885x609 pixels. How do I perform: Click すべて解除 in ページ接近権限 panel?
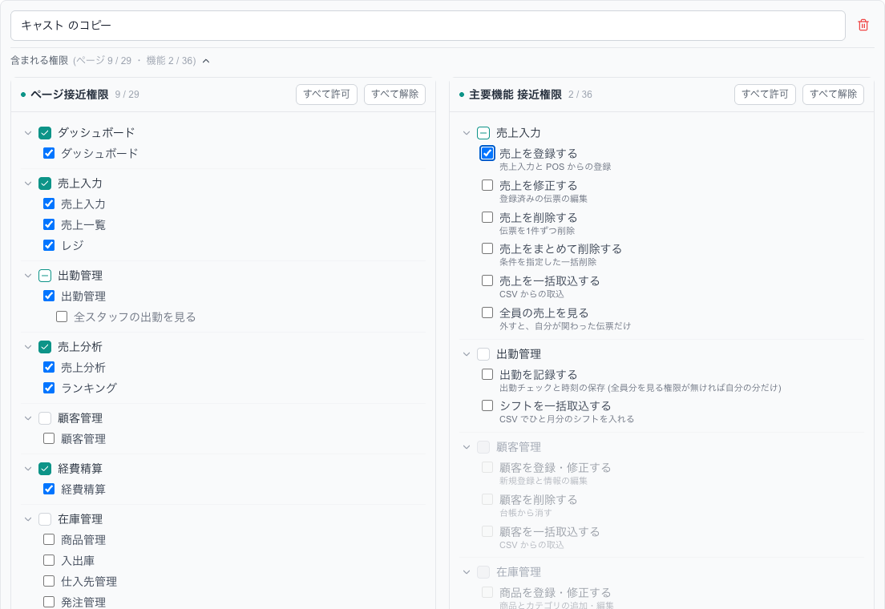point(394,95)
